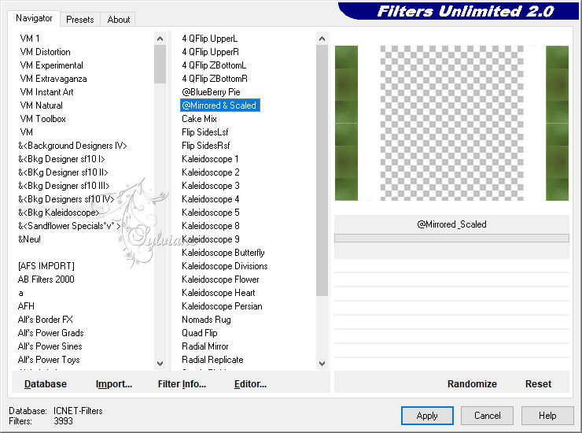Select Alf's Power Grads category
Screen dimensions: 582x433
(x=50, y=333)
